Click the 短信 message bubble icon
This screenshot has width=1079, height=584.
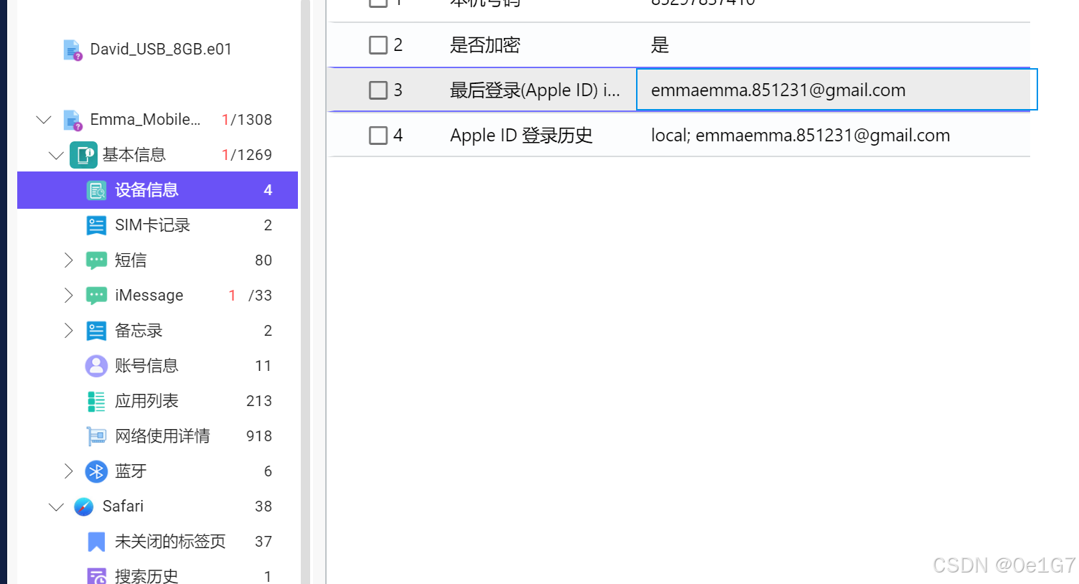96,260
